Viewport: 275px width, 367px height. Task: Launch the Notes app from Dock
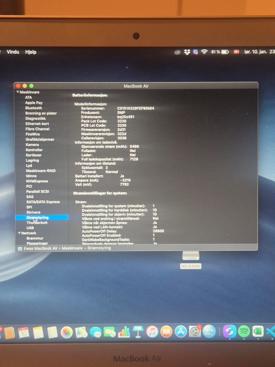tap(38, 333)
